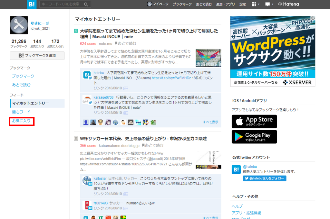Click Google Play download badge
Screen dimensions: 330x219
point(254,137)
